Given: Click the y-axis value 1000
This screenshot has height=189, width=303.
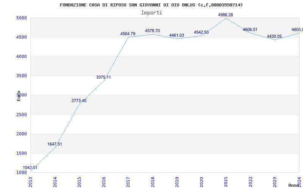Looking at the screenshot, I should (x=22, y=172).
